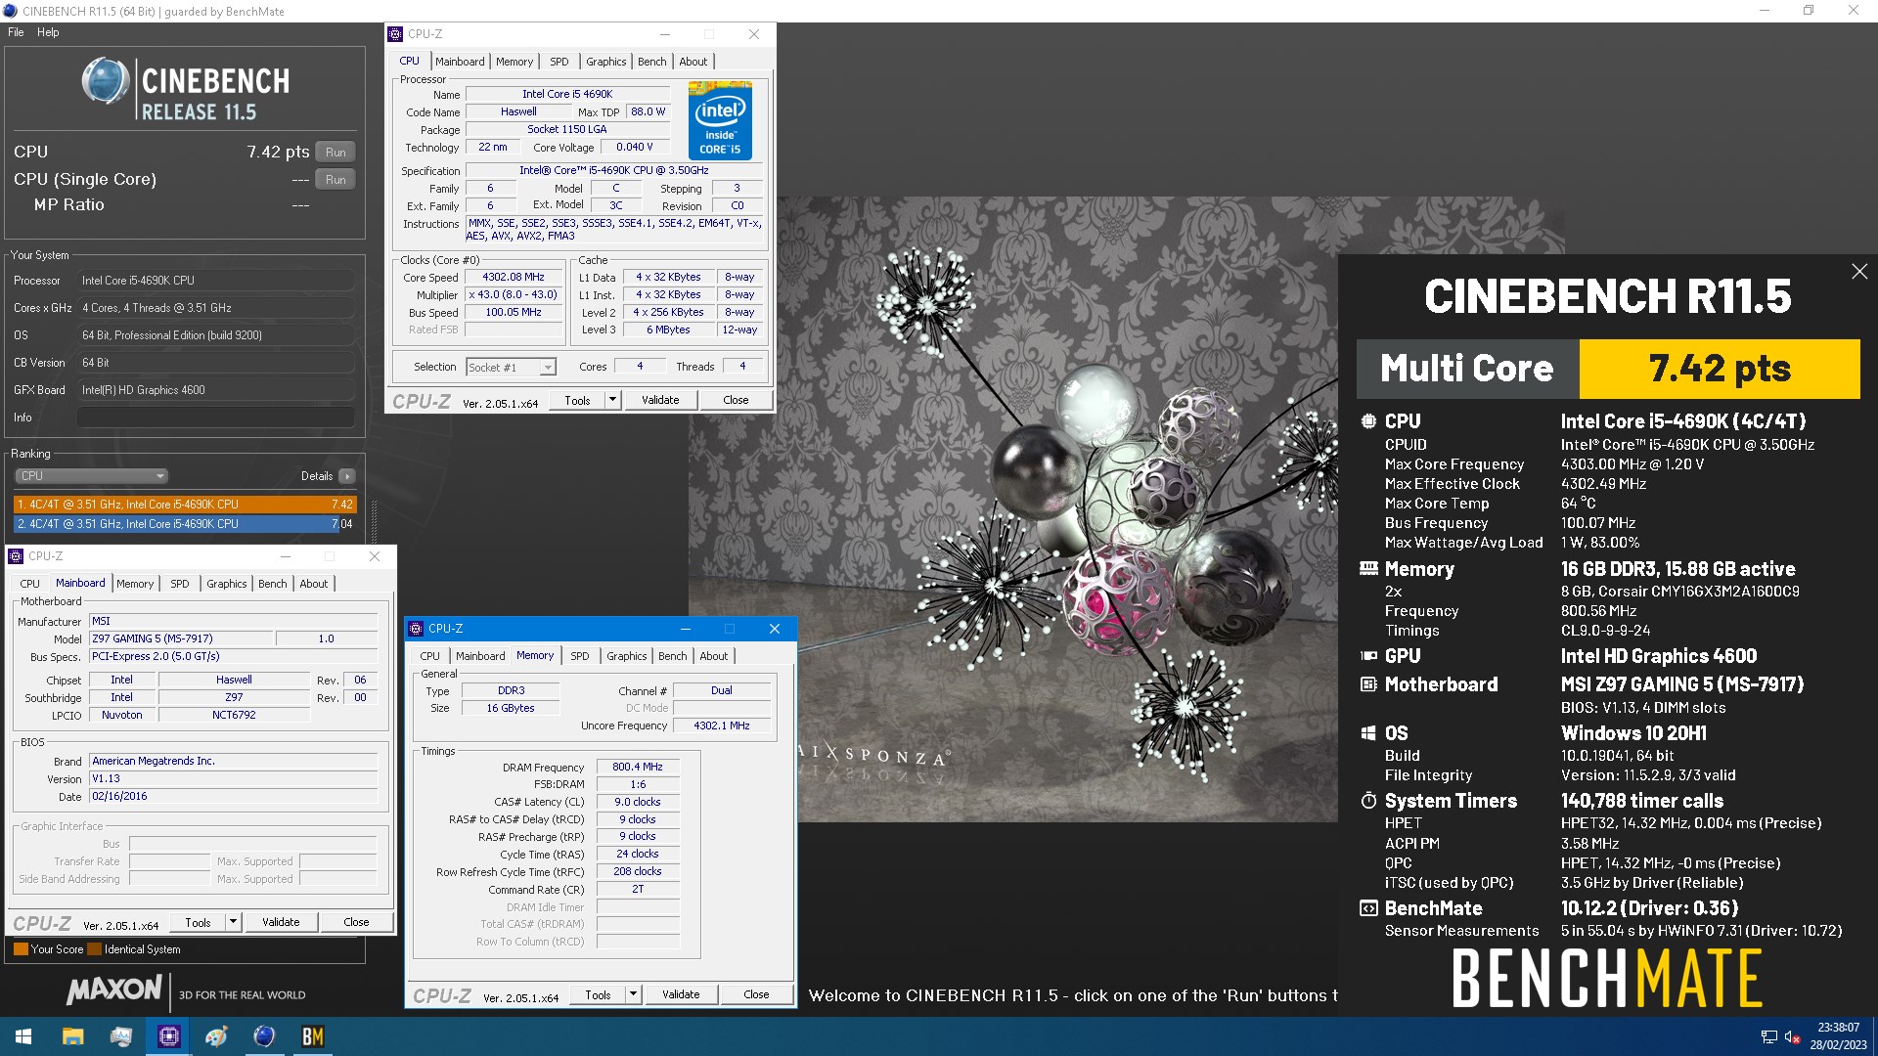Open the BenchMate taskbar icon

(x=312, y=1036)
